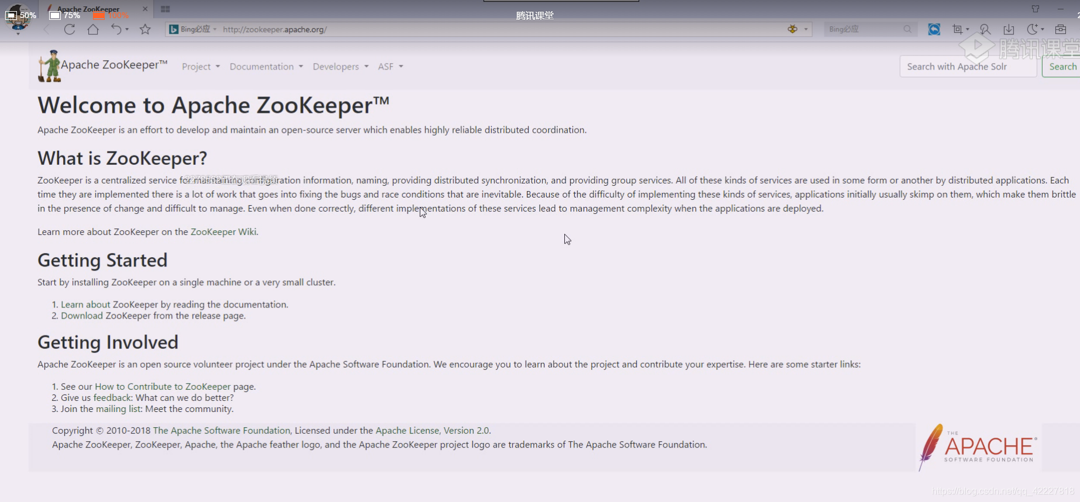Open the ASF menu
This screenshot has height=502, width=1080.
[x=391, y=67]
